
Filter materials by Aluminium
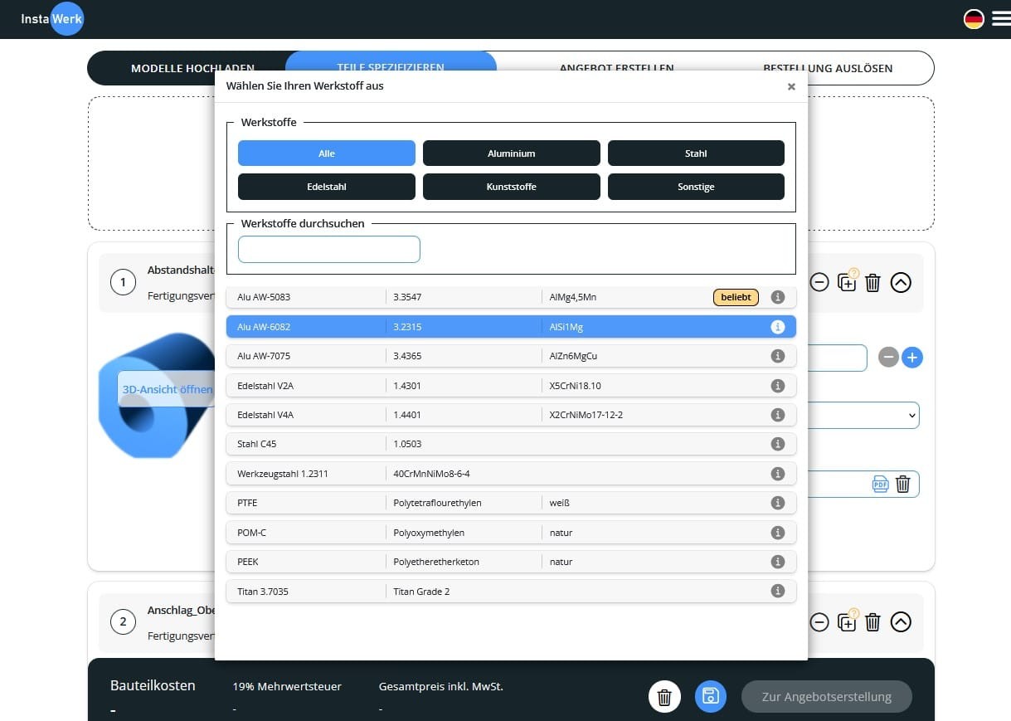tap(511, 153)
